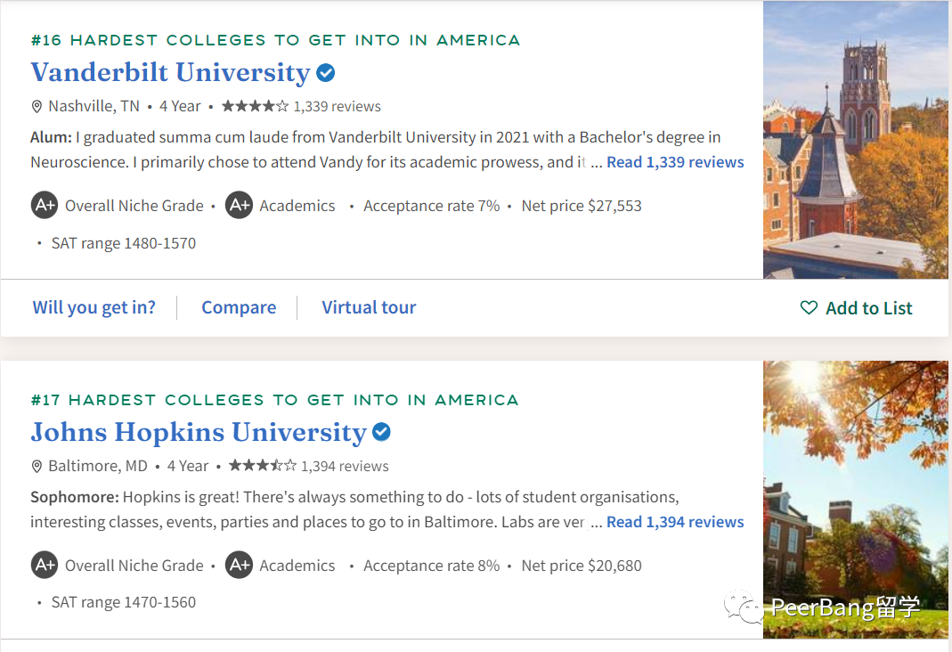
Task: Click Will you get in? for Vanderbilt
Action: point(94,307)
